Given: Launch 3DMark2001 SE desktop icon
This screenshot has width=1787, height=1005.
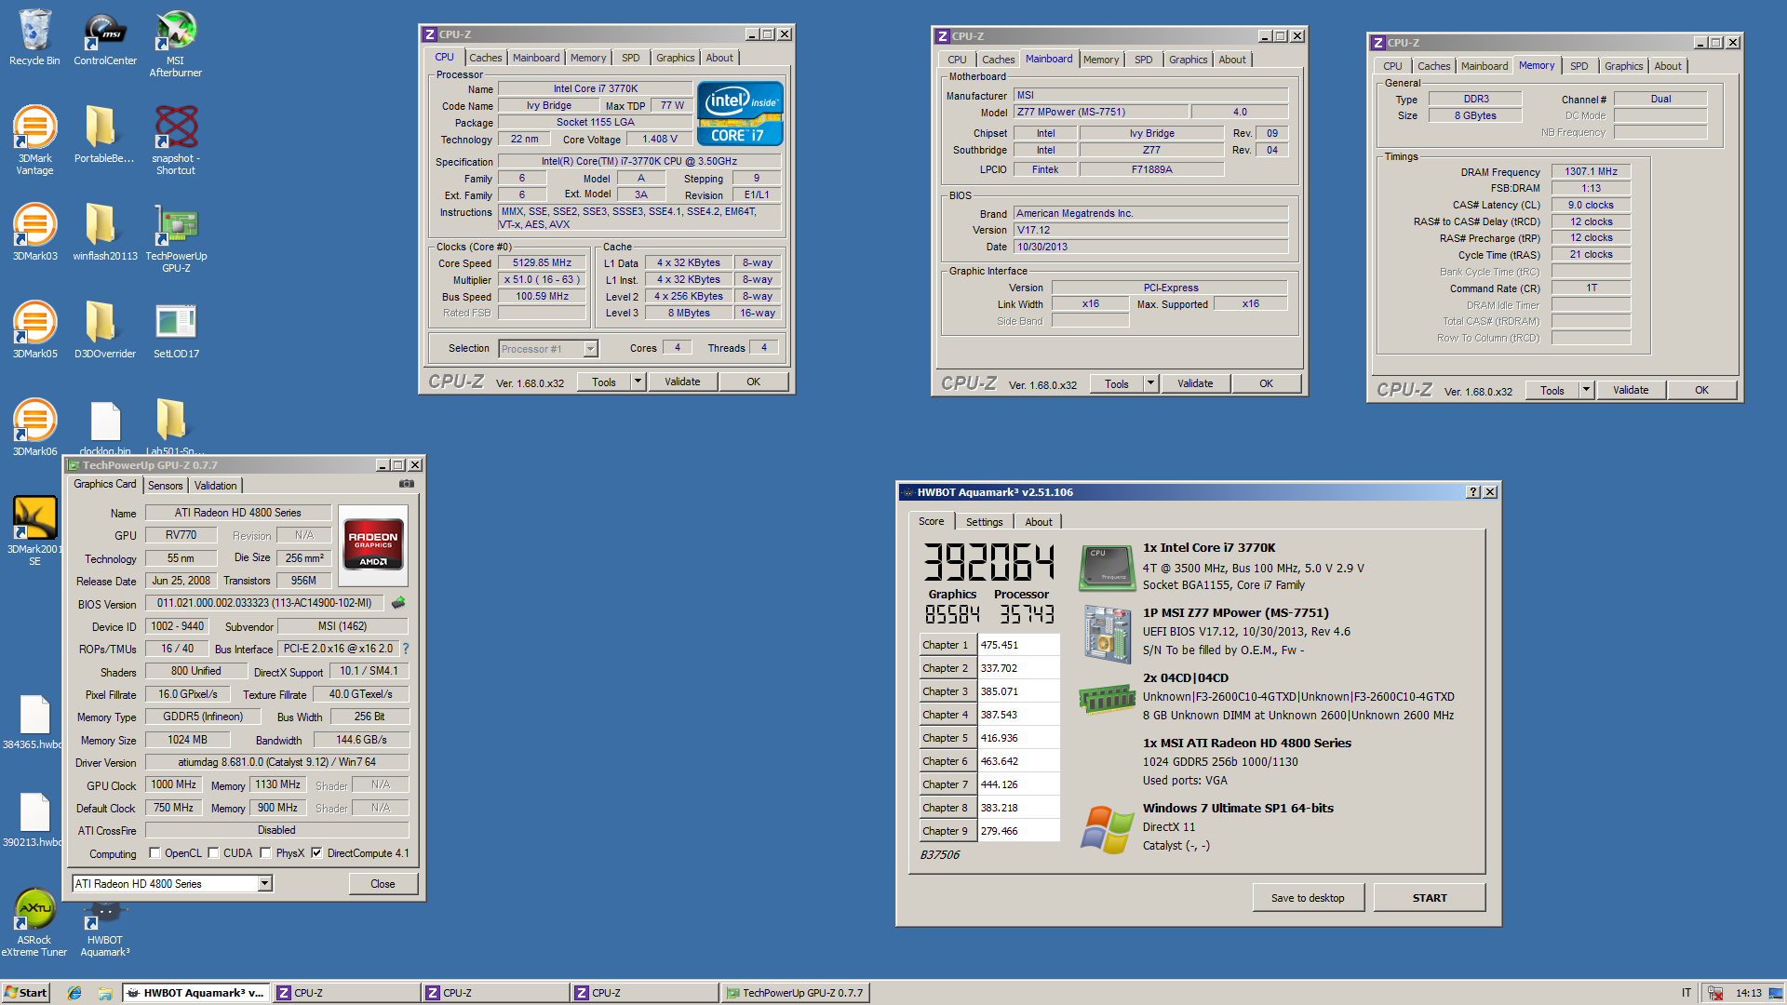Looking at the screenshot, I should (34, 530).
